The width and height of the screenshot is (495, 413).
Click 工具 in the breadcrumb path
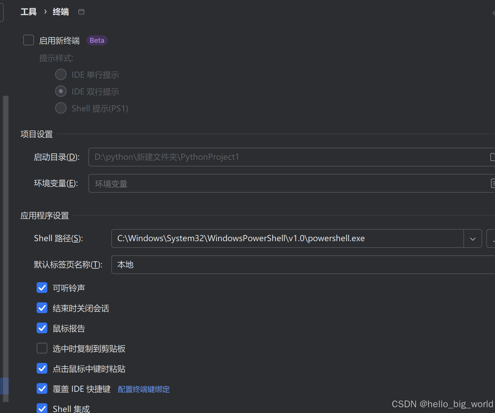29,11
